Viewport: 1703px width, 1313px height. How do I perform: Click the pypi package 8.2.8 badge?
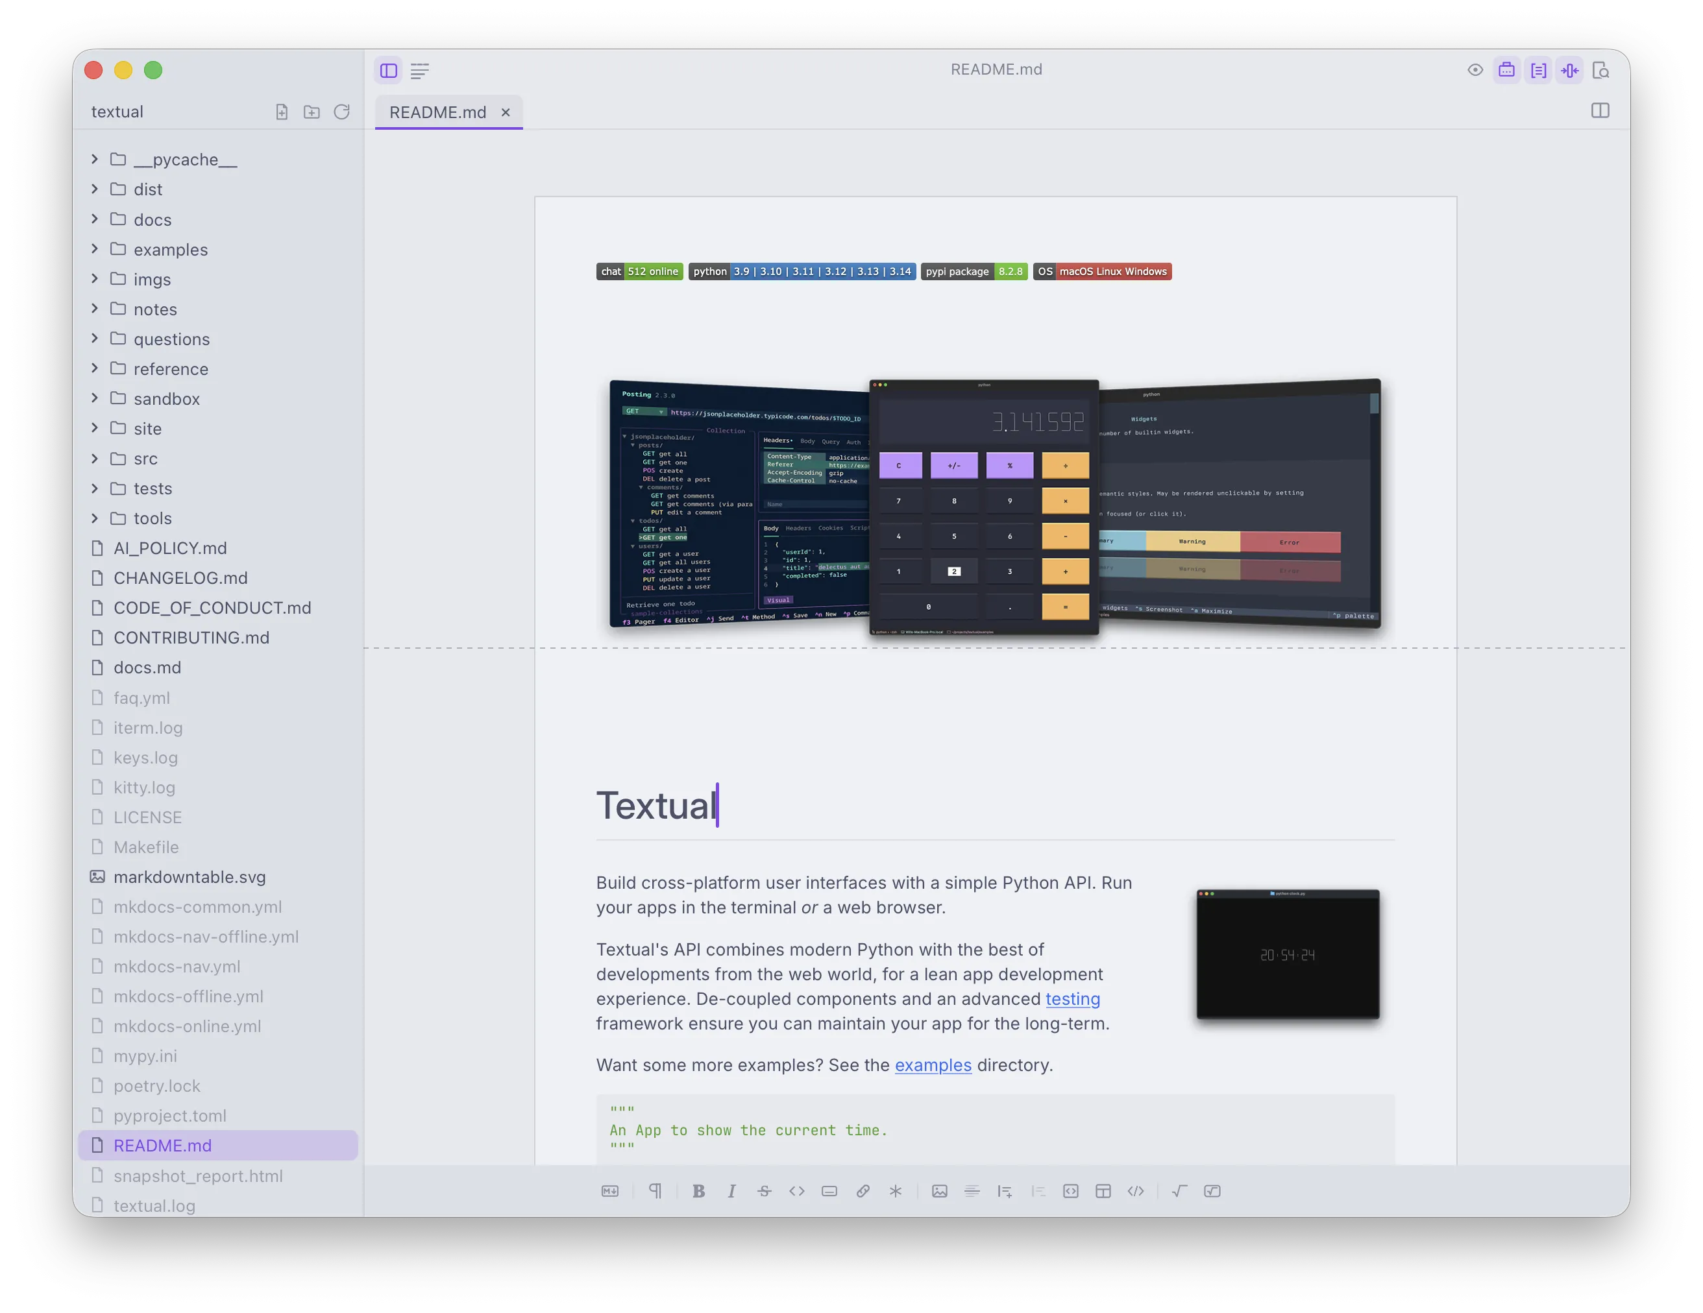pyautogui.click(x=974, y=271)
